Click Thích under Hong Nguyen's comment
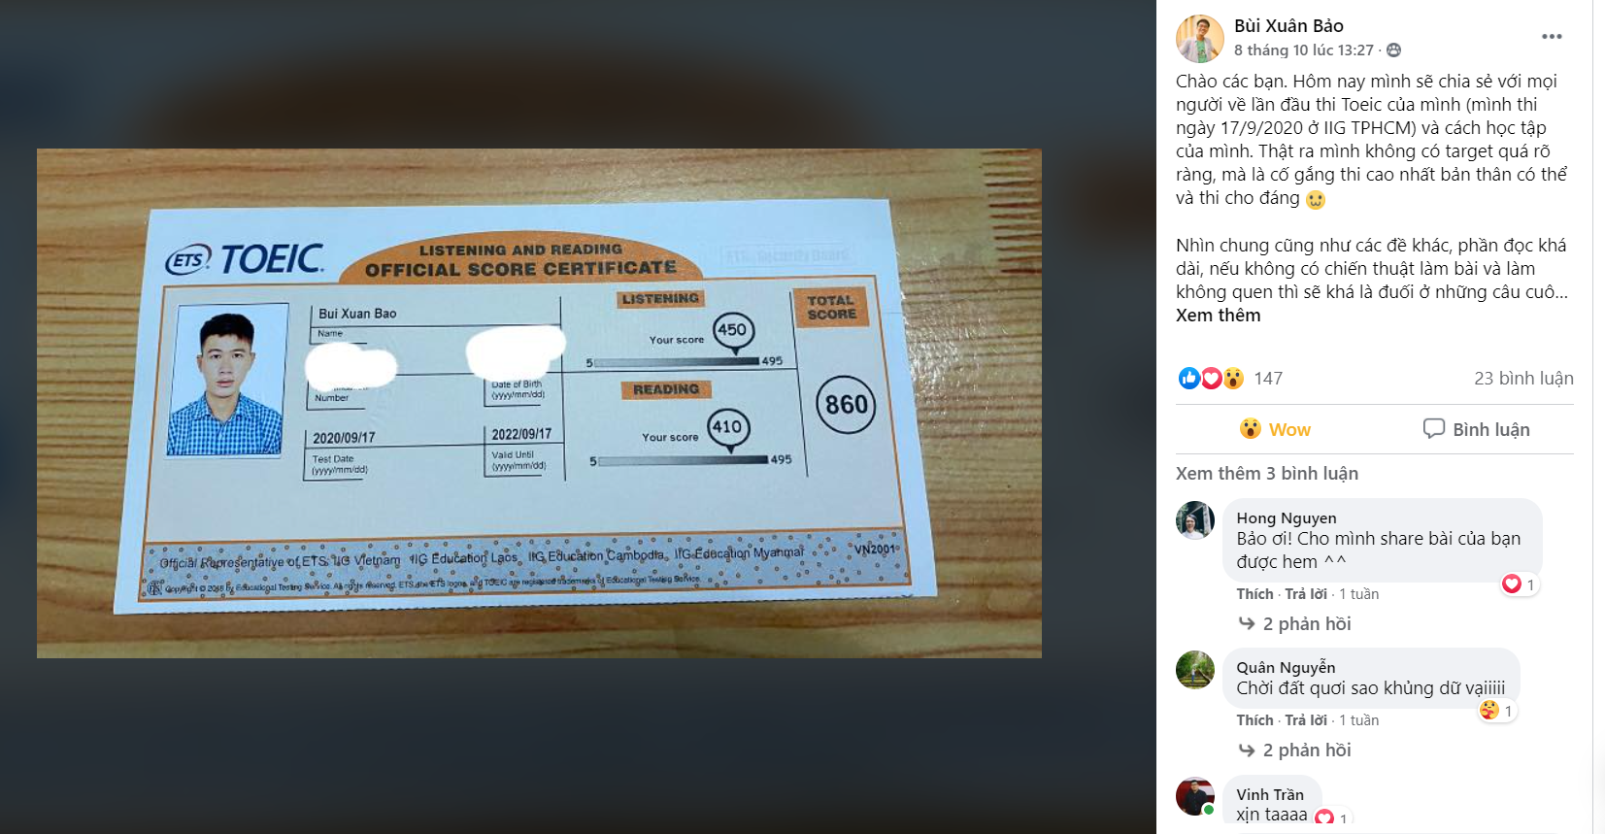Screen dimensions: 1605x834 click(1254, 594)
